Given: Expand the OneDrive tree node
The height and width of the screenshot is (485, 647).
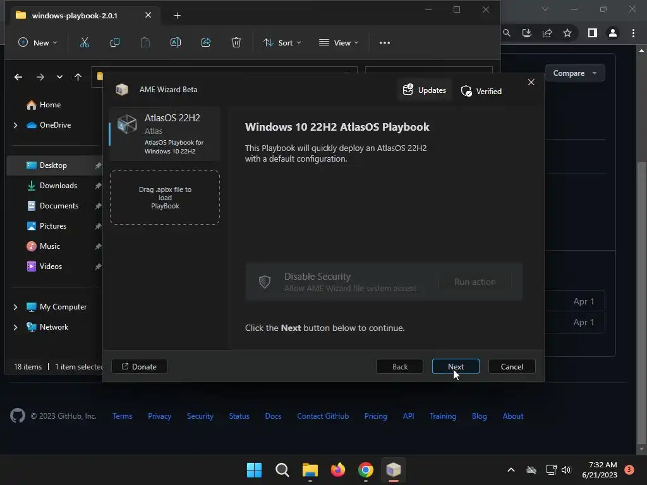Looking at the screenshot, I should click(x=16, y=125).
